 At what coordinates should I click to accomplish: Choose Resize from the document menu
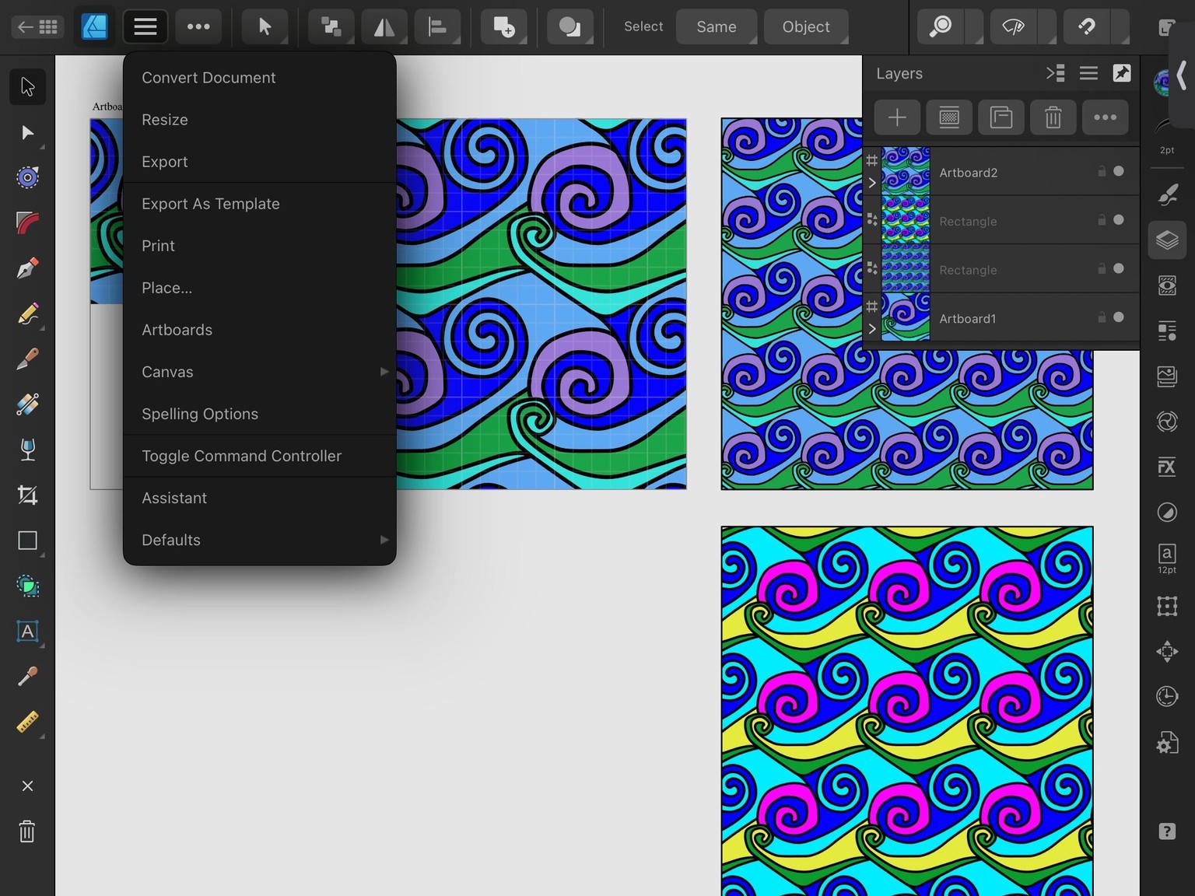[x=260, y=120]
